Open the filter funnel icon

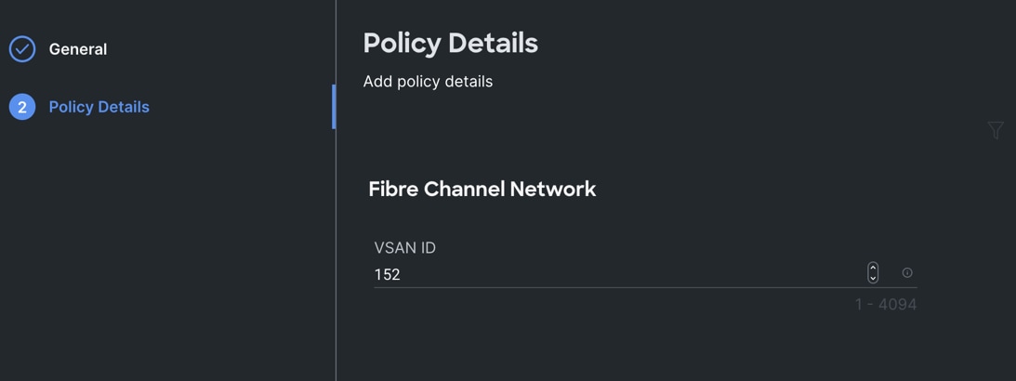(x=996, y=130)
